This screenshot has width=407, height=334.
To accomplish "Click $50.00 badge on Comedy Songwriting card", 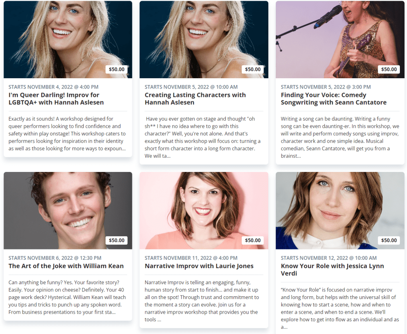I will coord(389,69).
